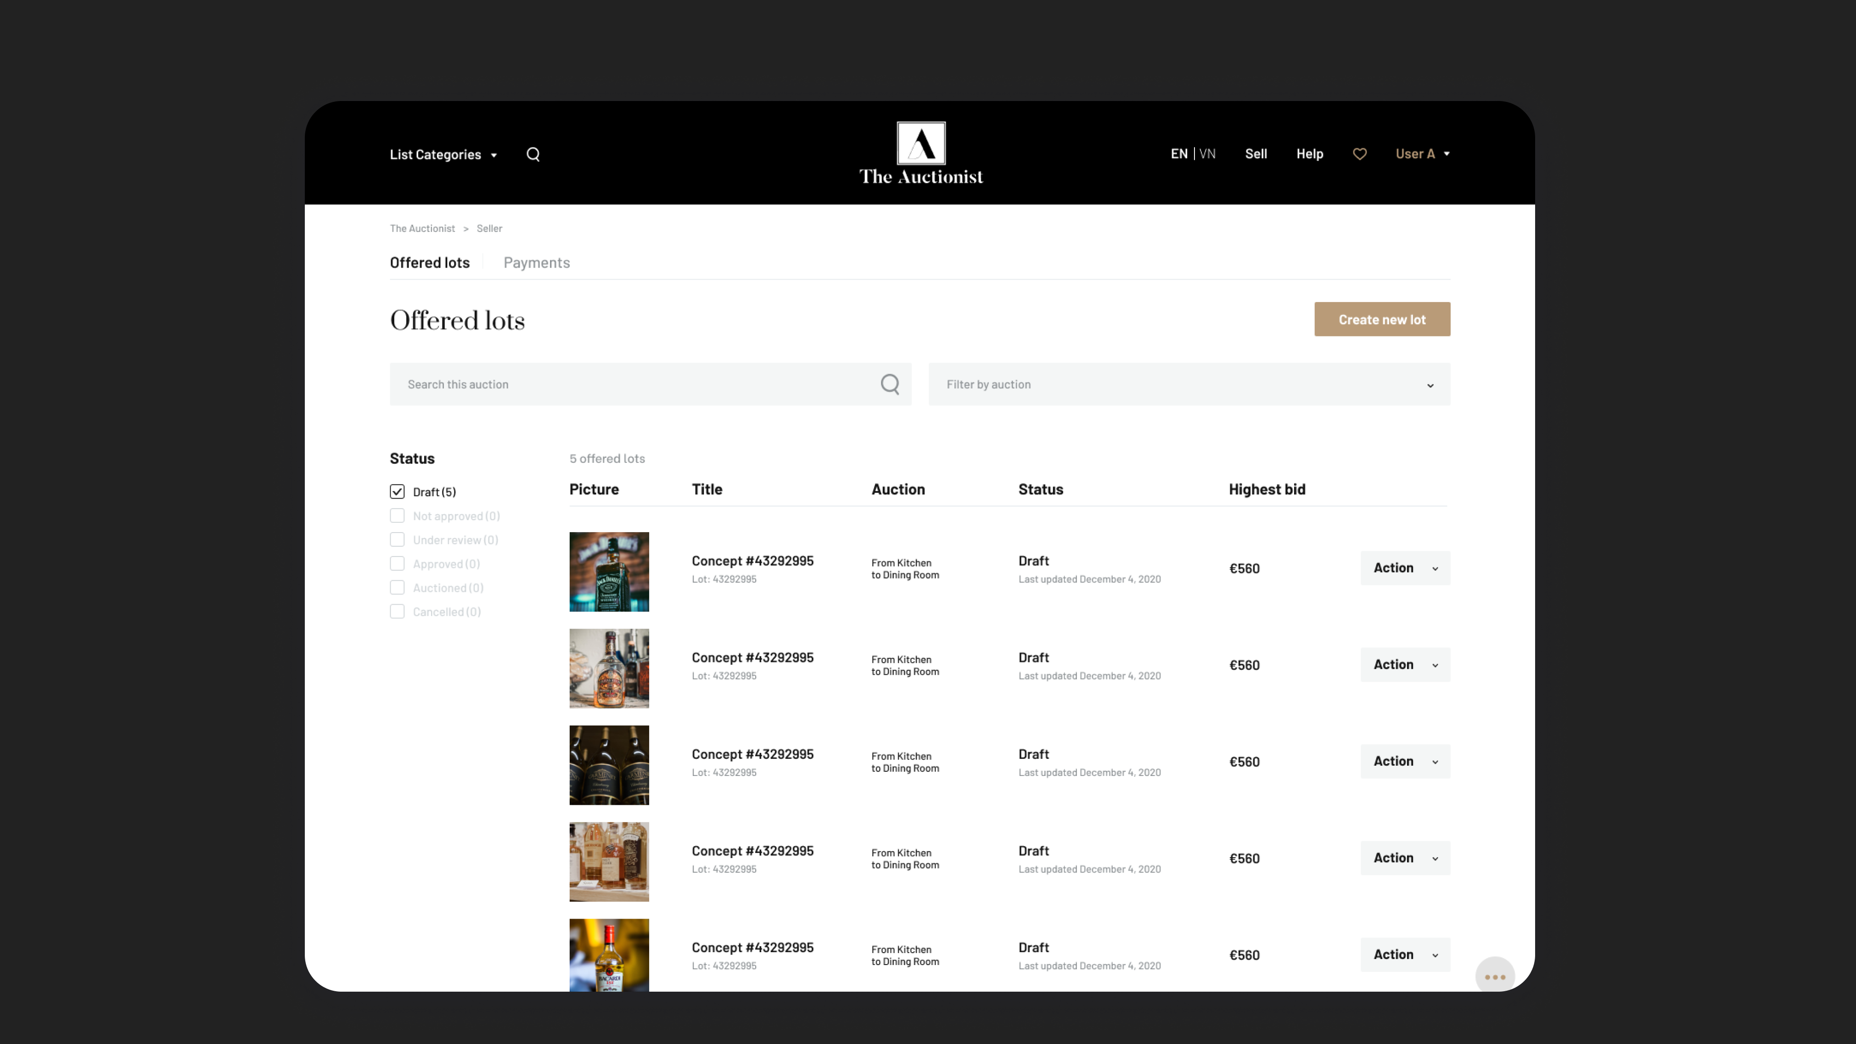Check the Approved (0) filter
The width and height of the screenshot is (1856, 1044).
coord(397,563)
